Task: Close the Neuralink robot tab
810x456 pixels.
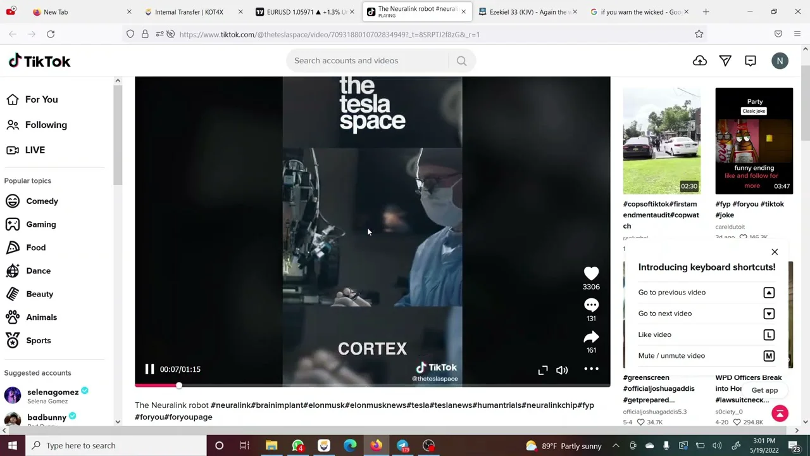Action: coord(463,12)
